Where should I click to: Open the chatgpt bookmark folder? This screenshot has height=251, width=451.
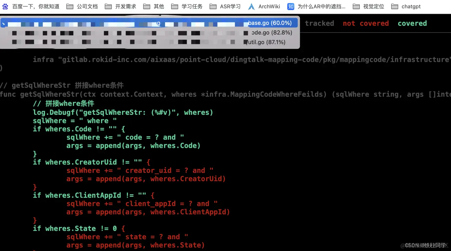tap(406, 6)
